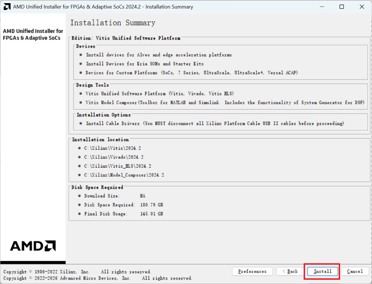Open the Preferences dialog
This screenshot has width=372, height=284.
click(x=252, y=272)
